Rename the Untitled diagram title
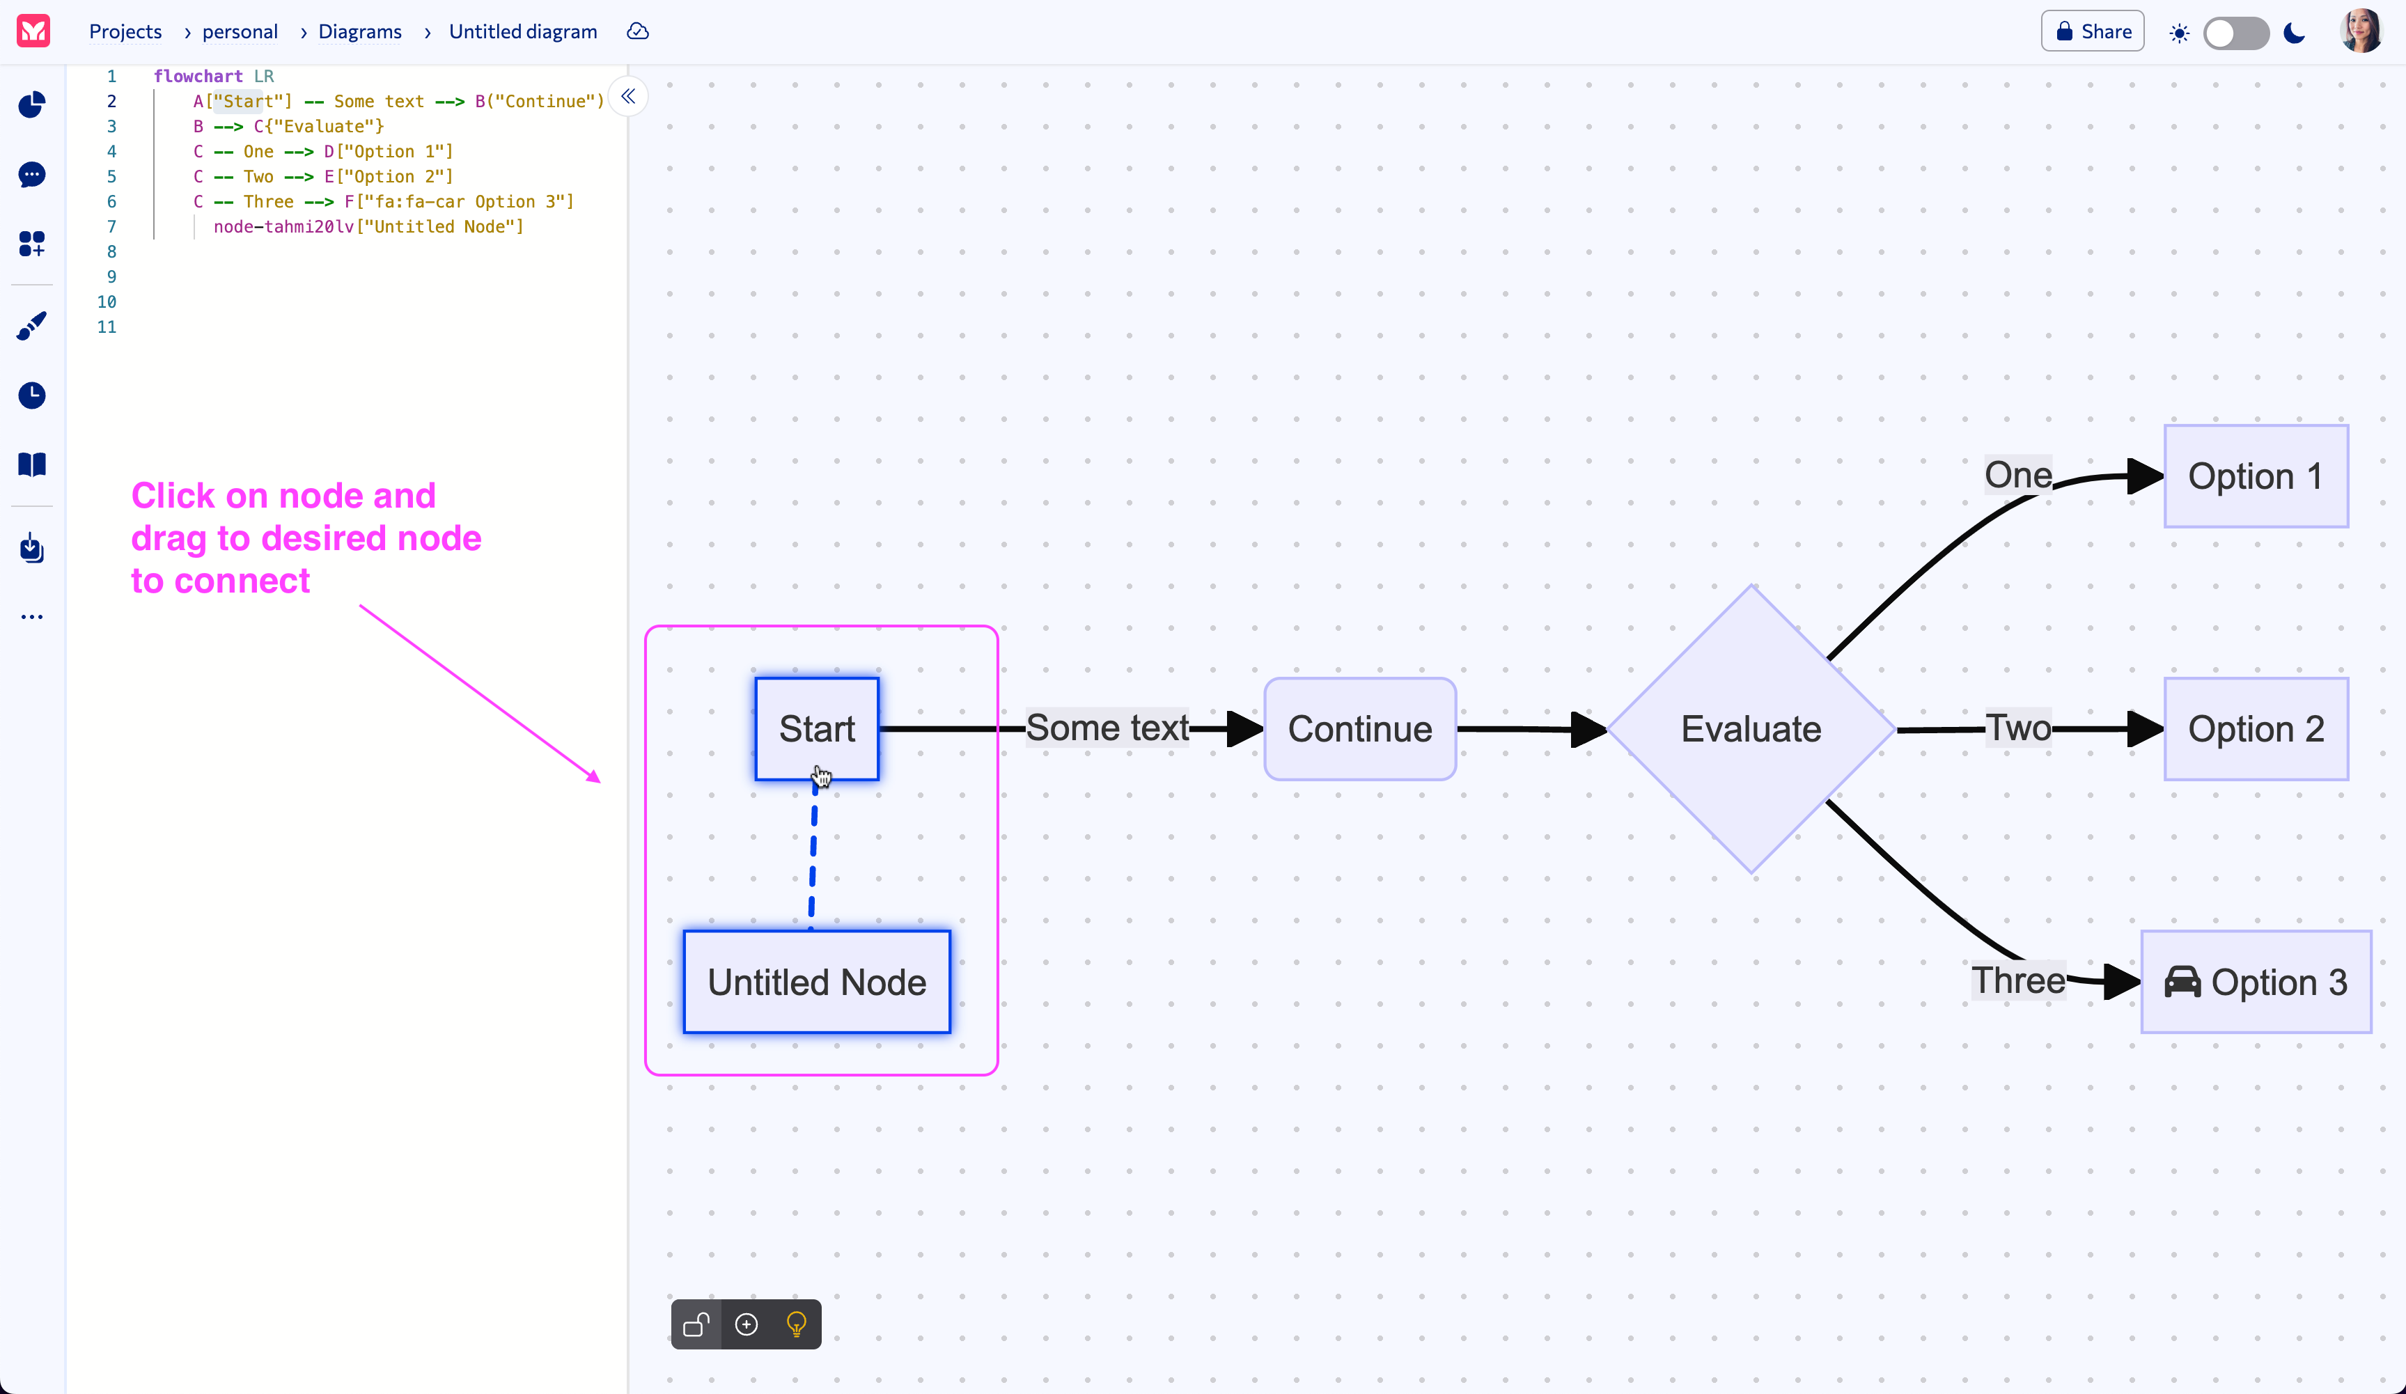Screen dimensions: 2406x1394 pyautogui.click(x=522, y=31)
